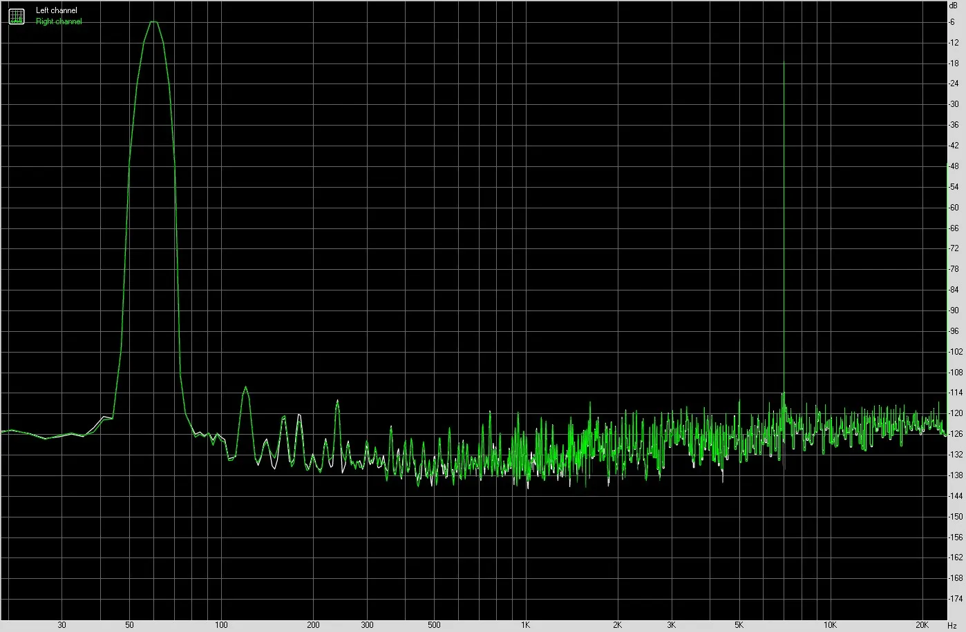Screen dimensions: 966x632
Task: Click the "2K" frequency axis label
Action: pos(617,625)
